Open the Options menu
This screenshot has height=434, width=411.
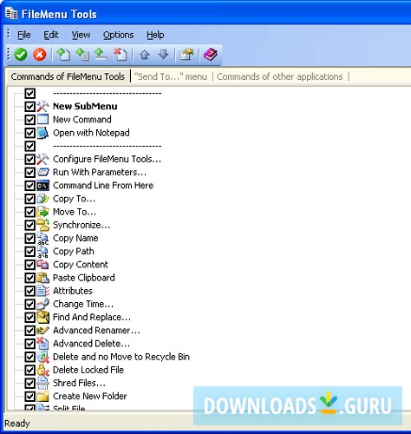(119, 35)
